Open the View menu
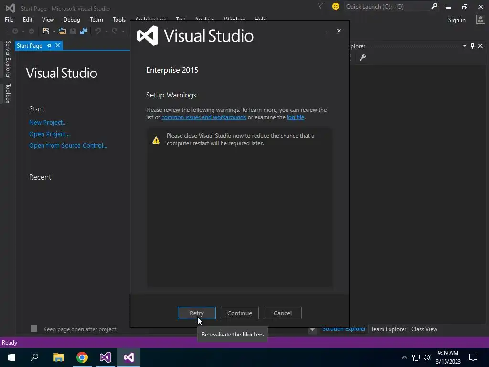The height and width of the screenshot is (367, 489). pos(48,19)
